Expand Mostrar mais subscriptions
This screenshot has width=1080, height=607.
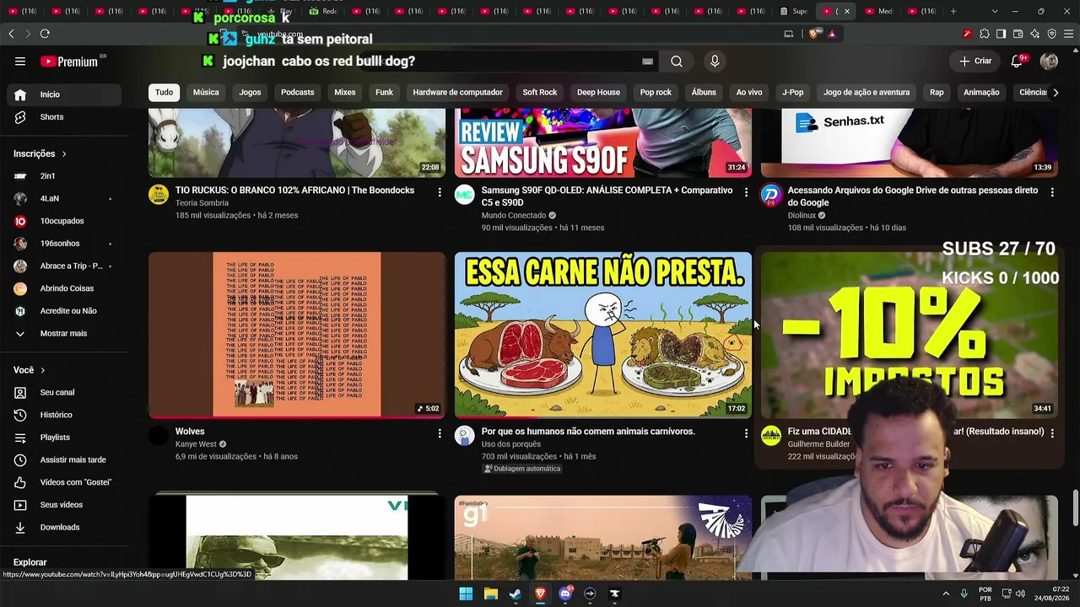[x=63, y=334]
